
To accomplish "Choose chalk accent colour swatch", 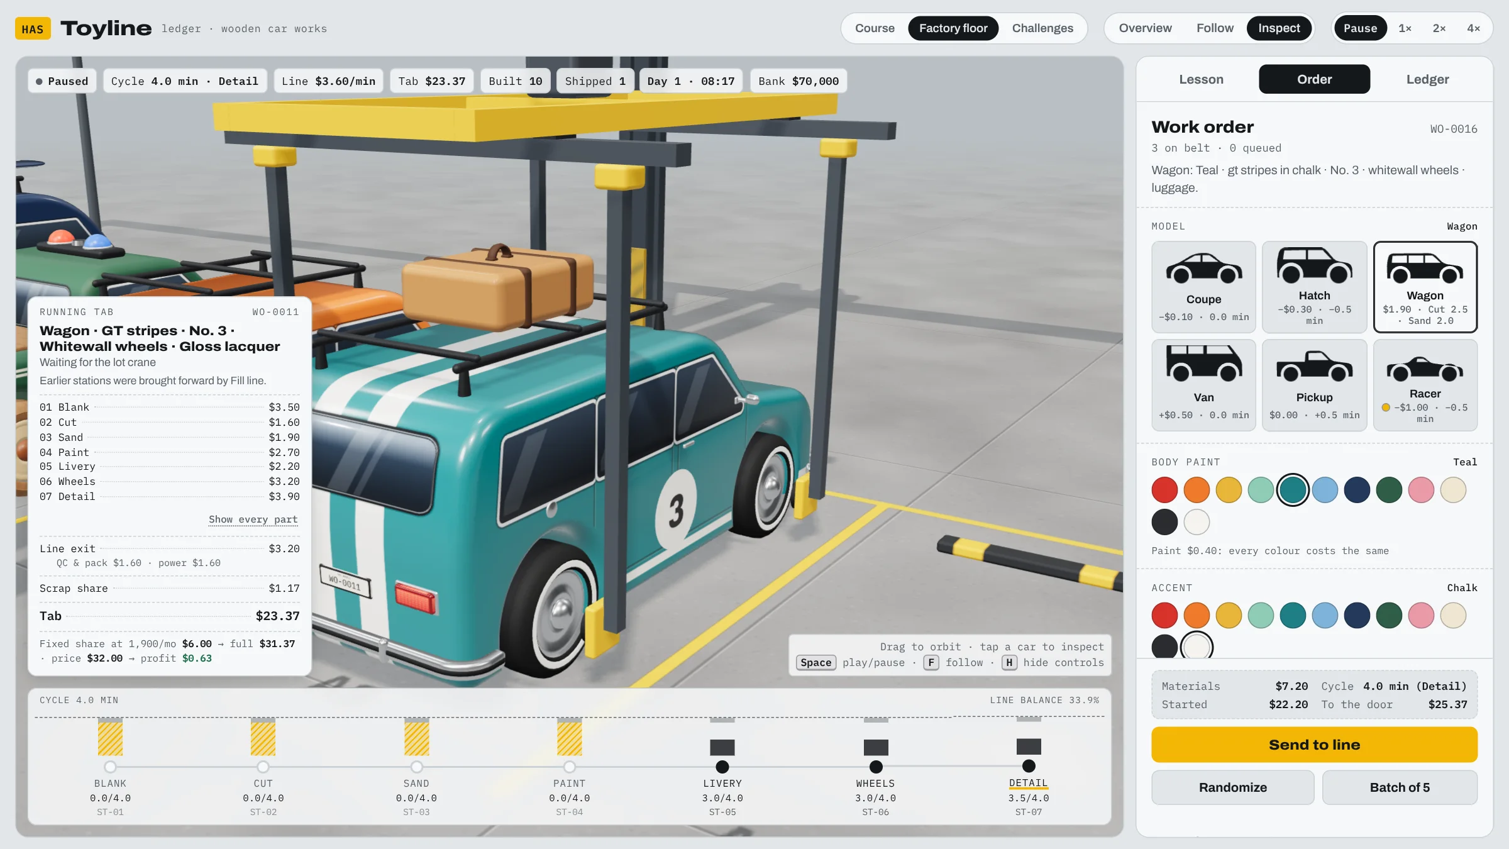I will click(1197, 645).
